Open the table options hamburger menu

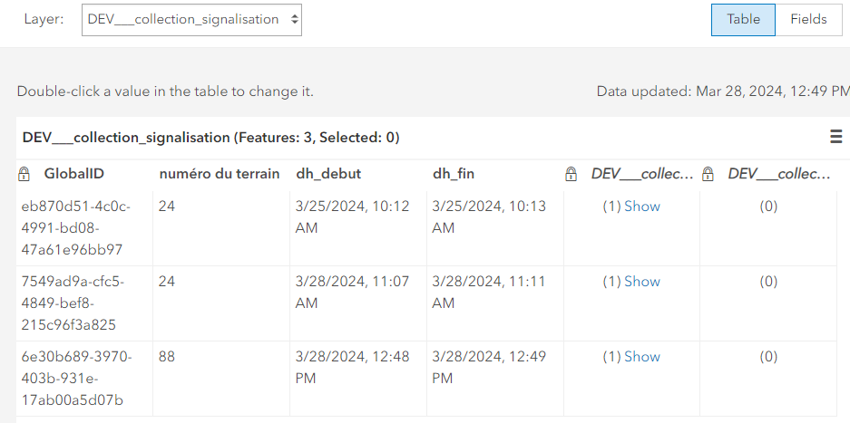(835, 137)
